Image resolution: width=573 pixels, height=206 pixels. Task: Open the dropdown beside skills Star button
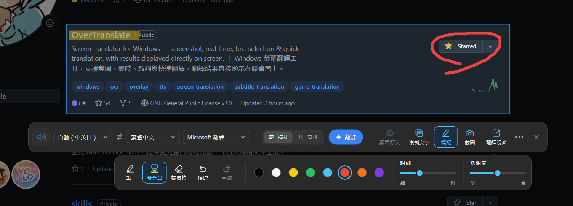click(x=490, y=203)
